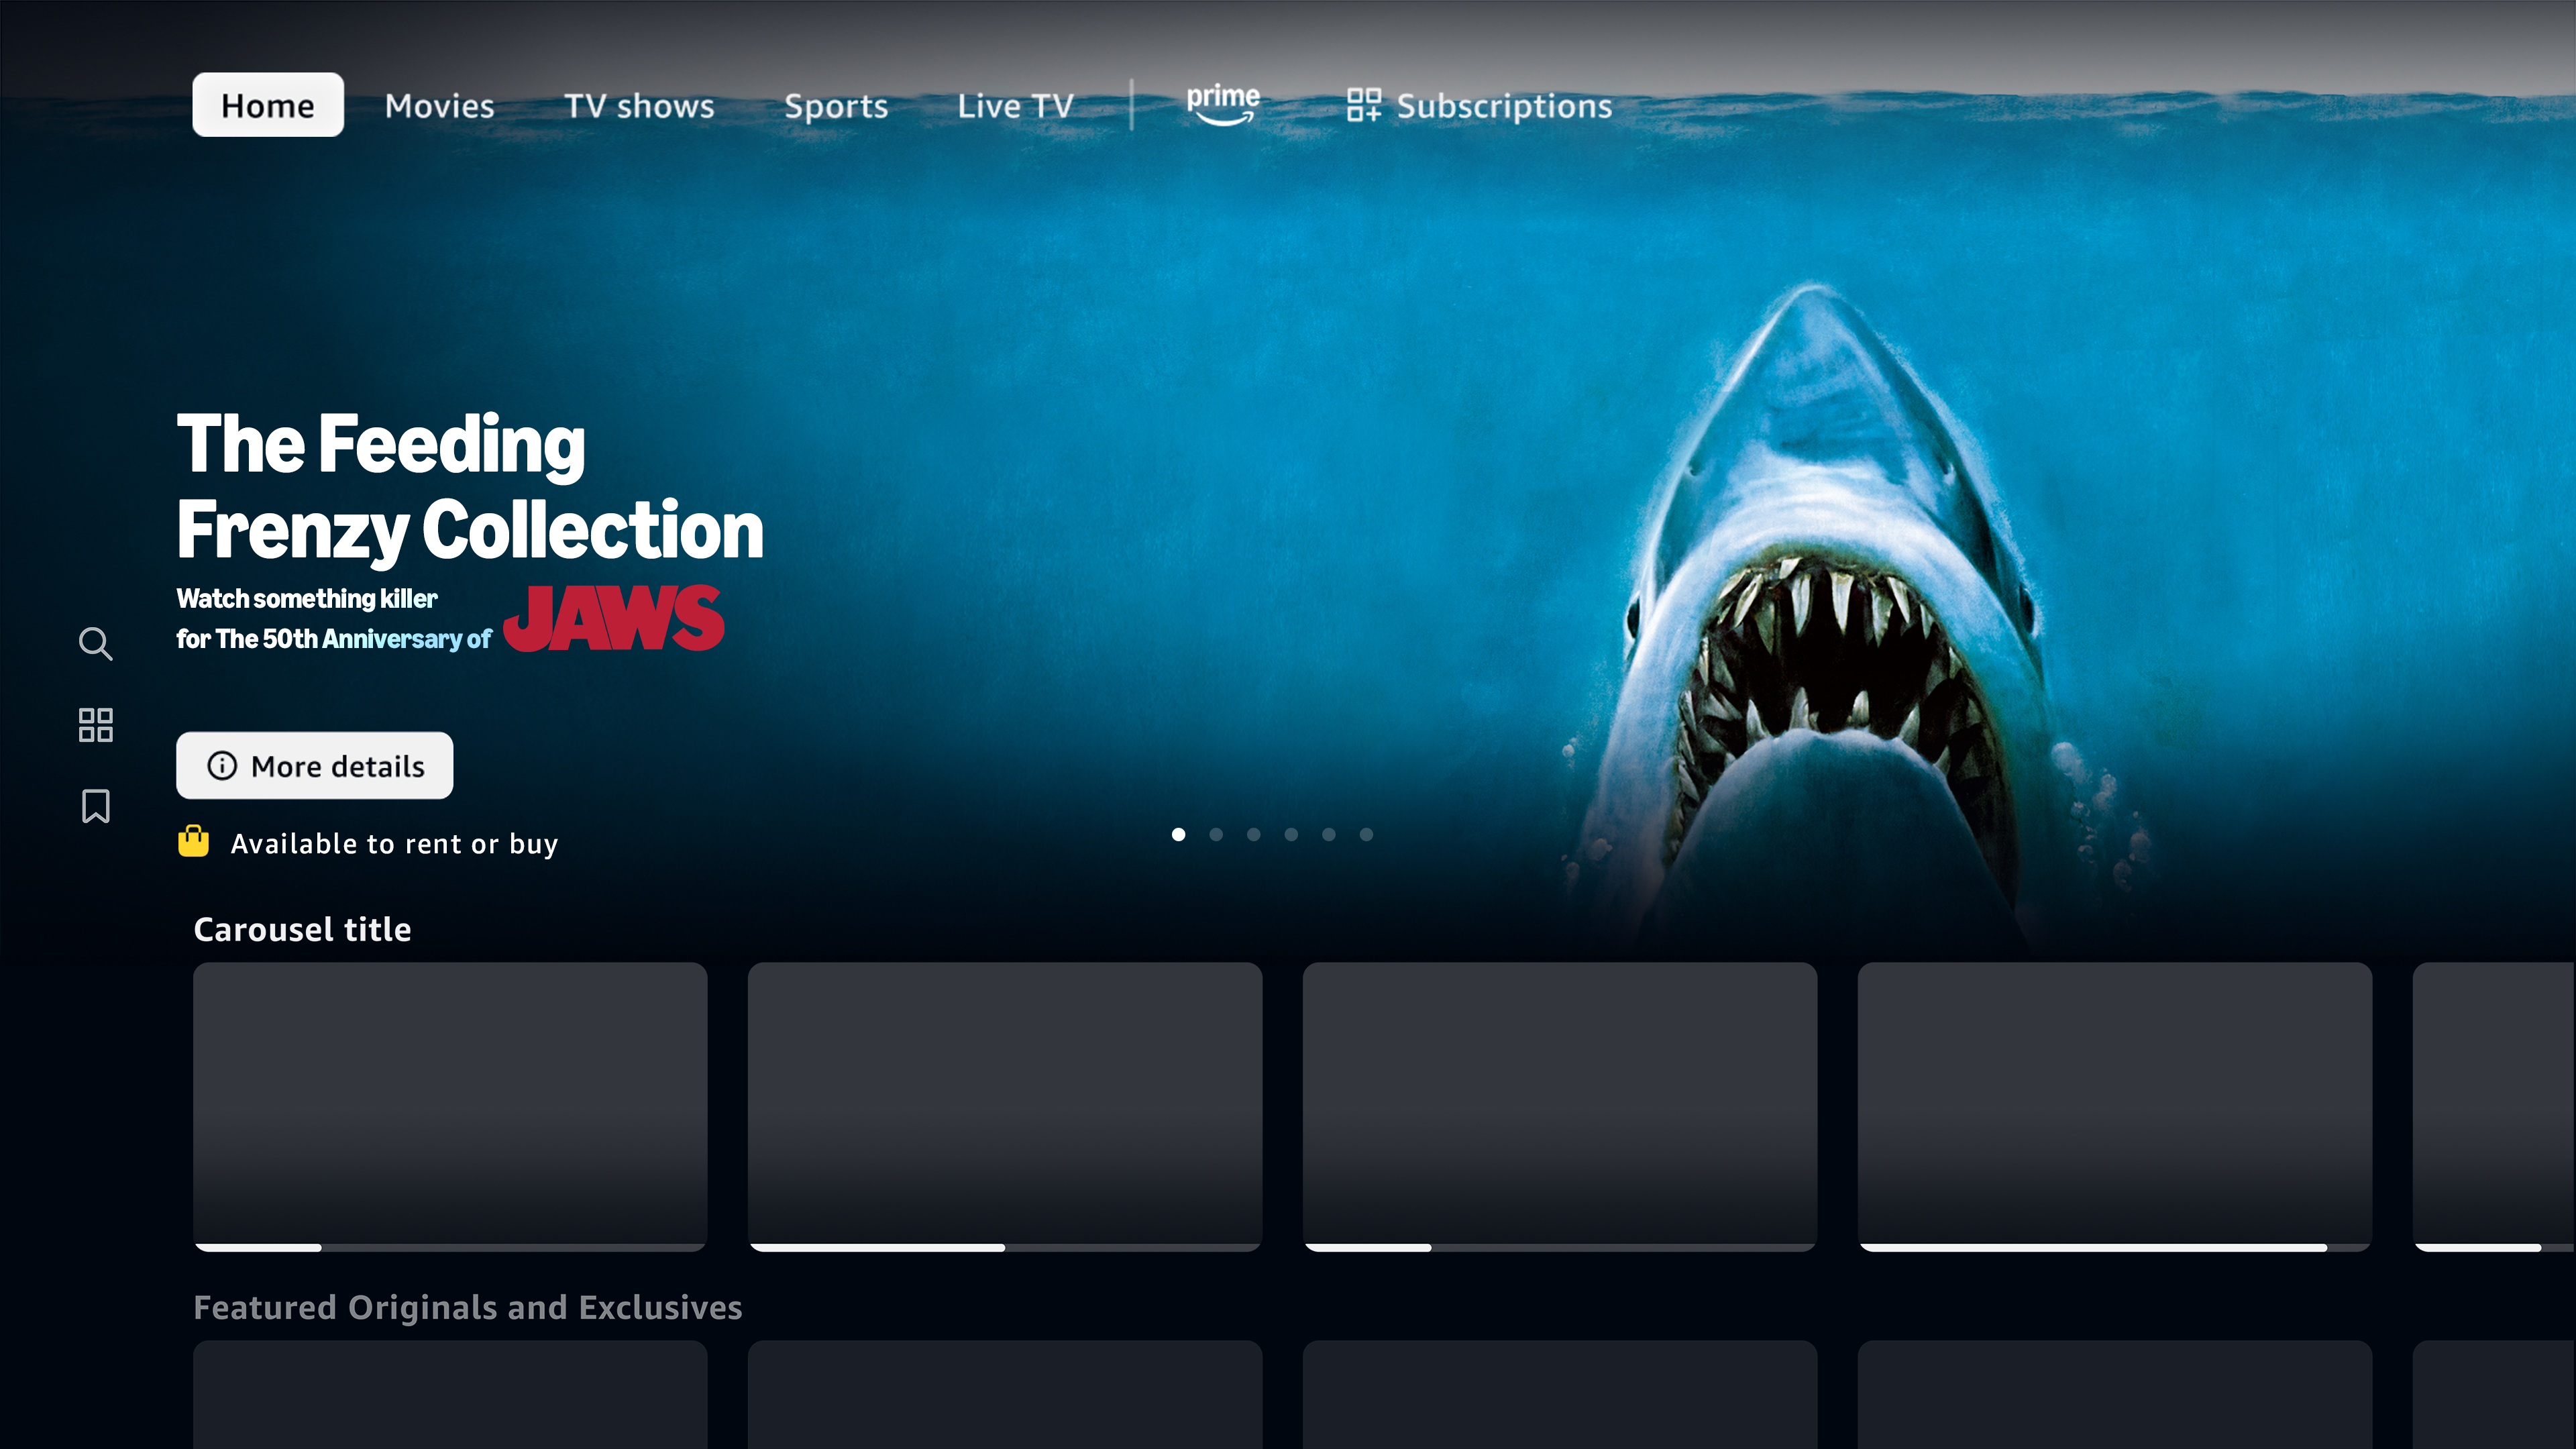
Task: Open the TV shows tab
Action: pos(639,106)
